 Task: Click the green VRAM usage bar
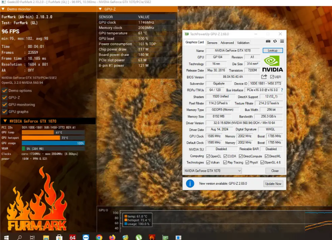click(24, 148)
